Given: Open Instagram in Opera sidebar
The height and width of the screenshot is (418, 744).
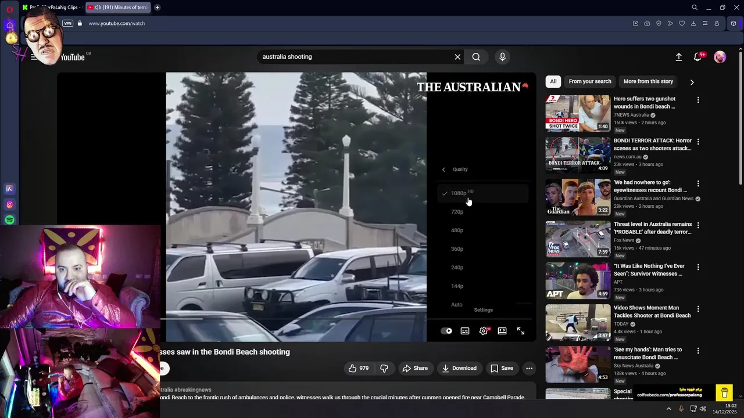Looking at the screenshot, I should click(10, 204).
